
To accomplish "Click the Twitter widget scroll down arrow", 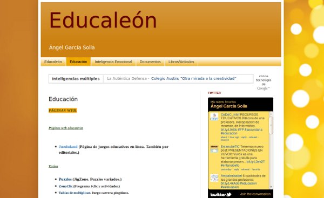I will (x=271, y=187).
